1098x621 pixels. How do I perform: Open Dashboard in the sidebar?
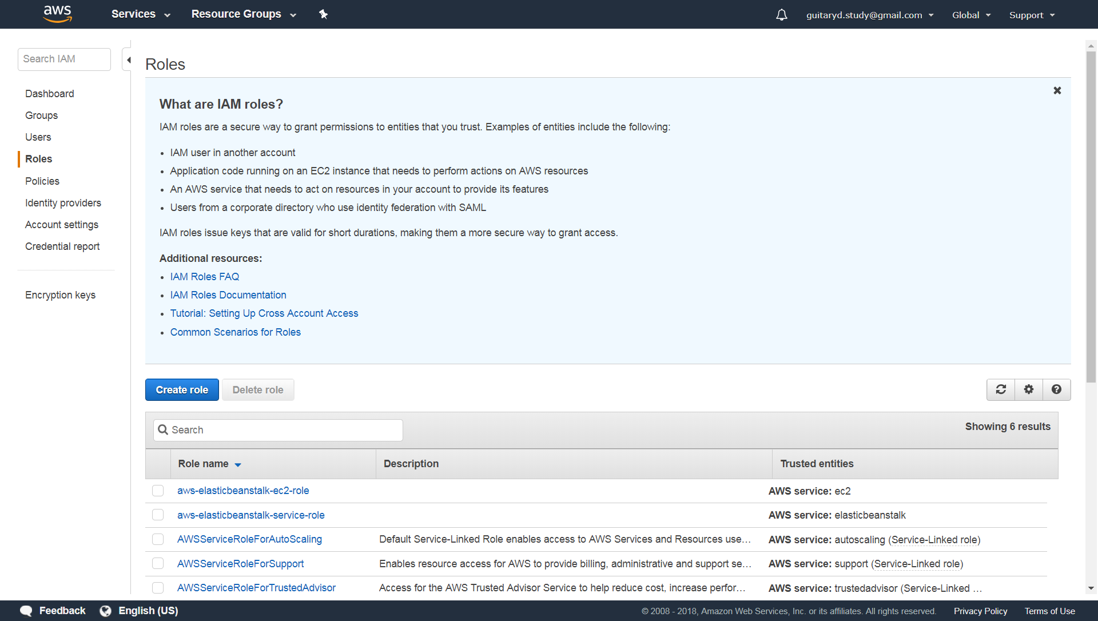click(x=49, y=94)
